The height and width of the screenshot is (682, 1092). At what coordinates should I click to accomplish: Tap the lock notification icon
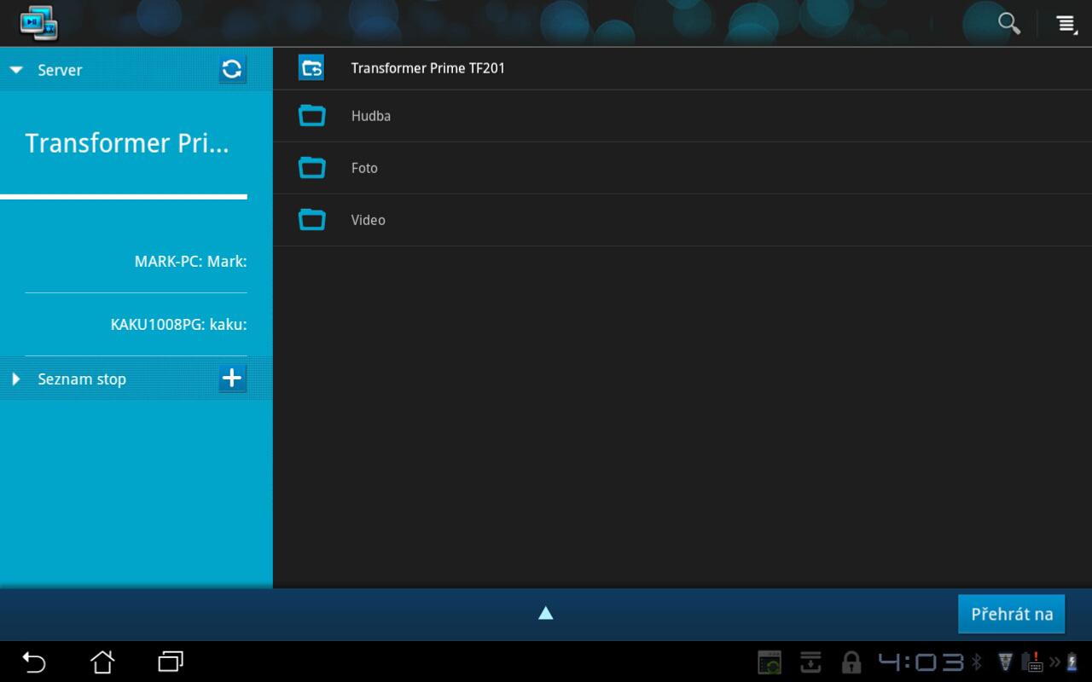click(851, 662)
